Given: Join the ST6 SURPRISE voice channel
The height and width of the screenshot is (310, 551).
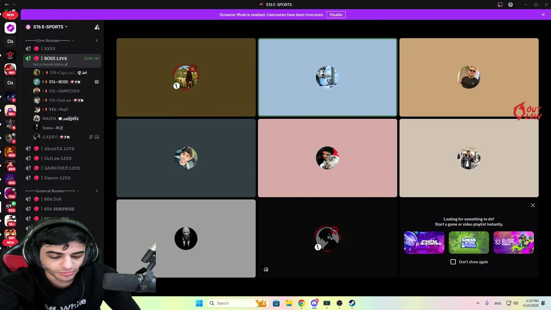Looking at the screenshot, I should coord(62,209).
